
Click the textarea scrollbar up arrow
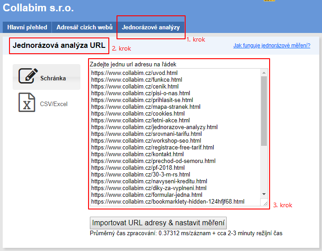click(264, 73)
